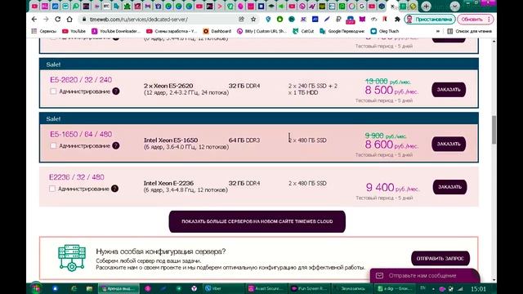Viewport: 523px width, 294px height.
Task: Open the tab search dropdown
Action: (454, 6)
